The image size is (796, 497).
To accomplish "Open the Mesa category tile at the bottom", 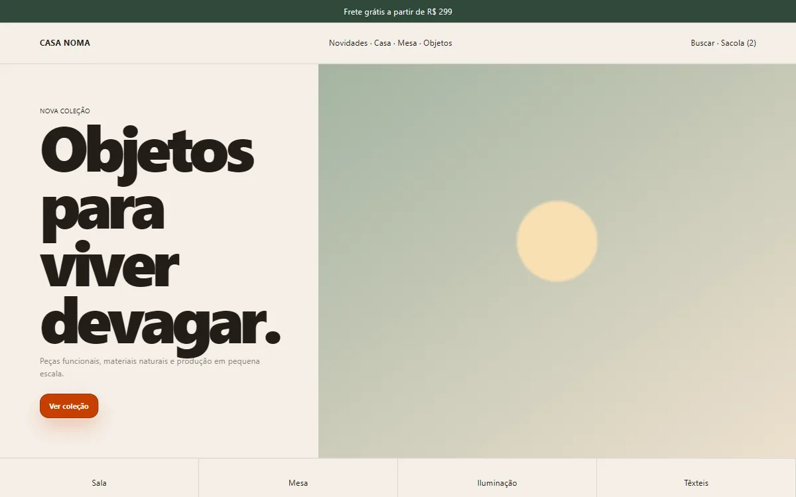I will [298, 478].
